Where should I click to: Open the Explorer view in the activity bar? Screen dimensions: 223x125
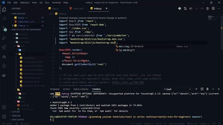coord(4,9)
